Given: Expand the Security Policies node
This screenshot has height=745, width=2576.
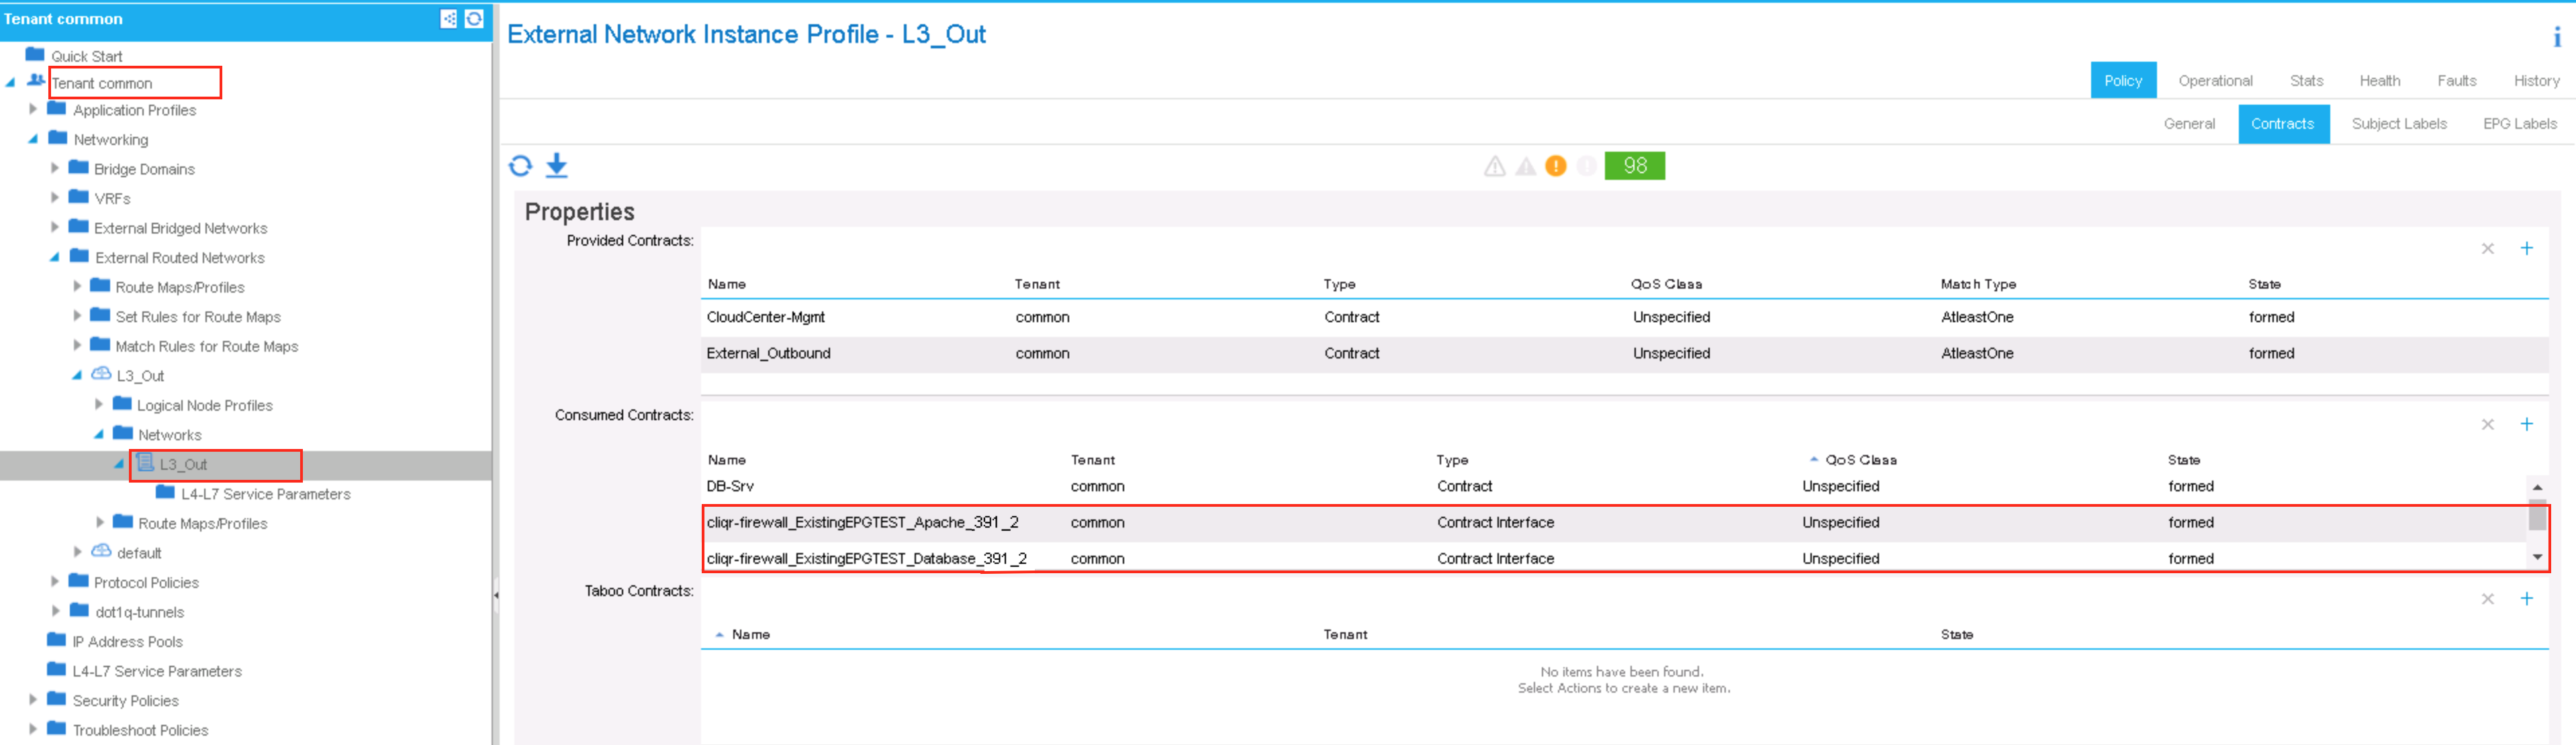Looking at the screenshot, I should pyautogui.click(x=33, y=699).
